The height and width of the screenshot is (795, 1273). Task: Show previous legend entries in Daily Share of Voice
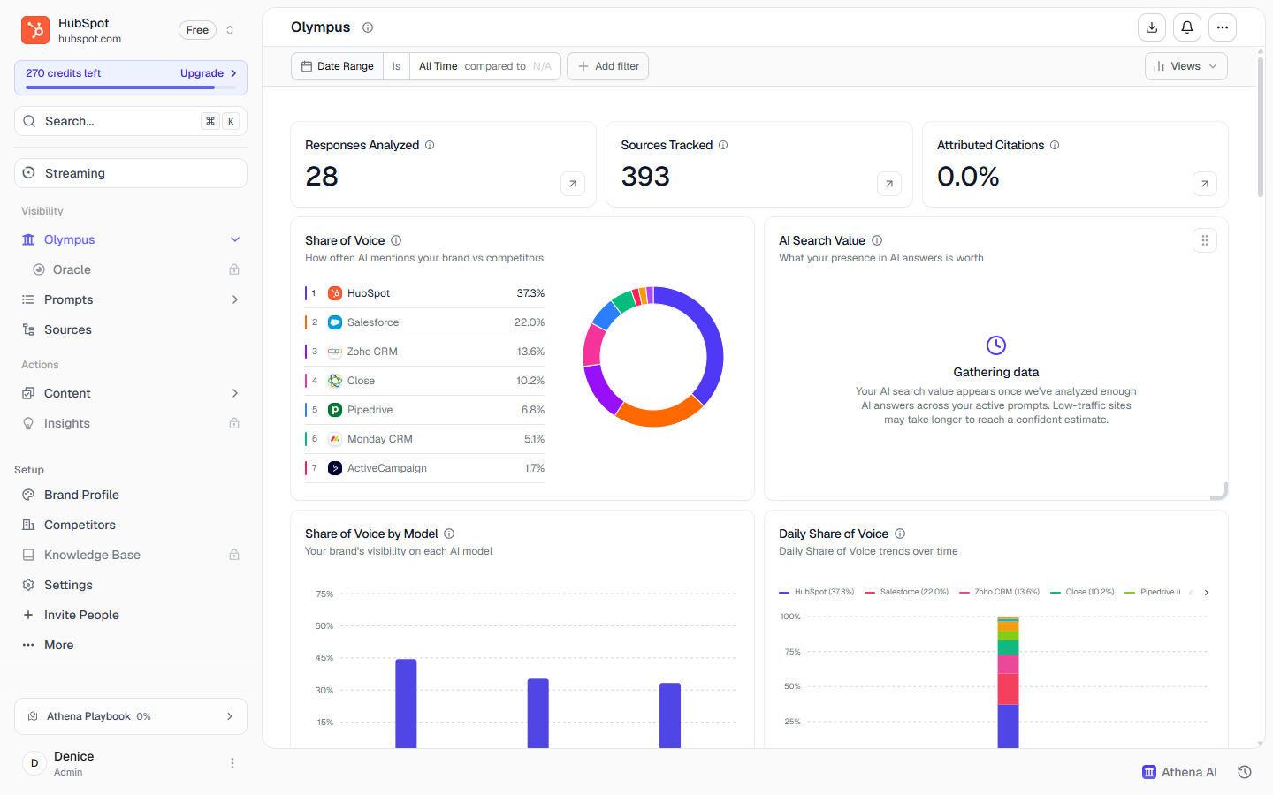[1191, 593]
